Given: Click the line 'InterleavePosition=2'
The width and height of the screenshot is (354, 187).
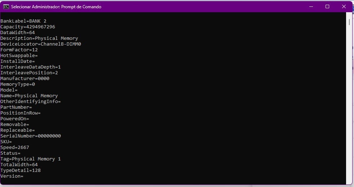Looking at the screenshot, I should coord(29,73).
